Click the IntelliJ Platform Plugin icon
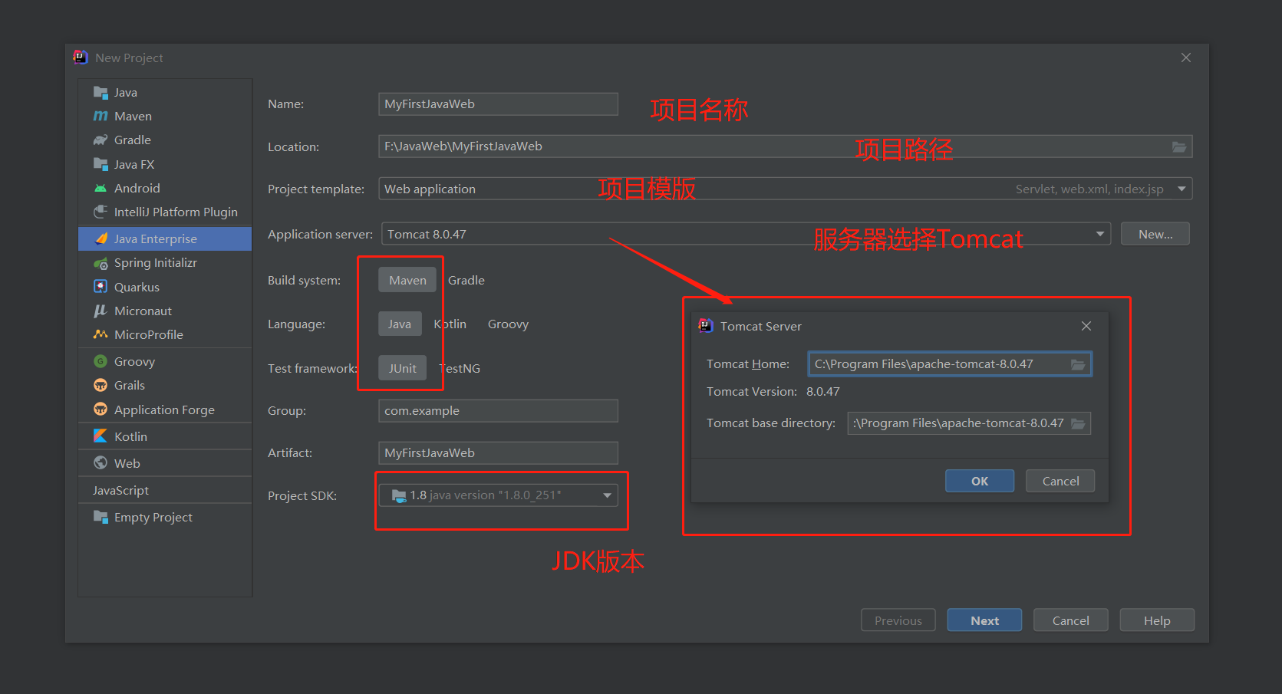The height and width of the screenshot is (694, 1282). coord(101,212)
